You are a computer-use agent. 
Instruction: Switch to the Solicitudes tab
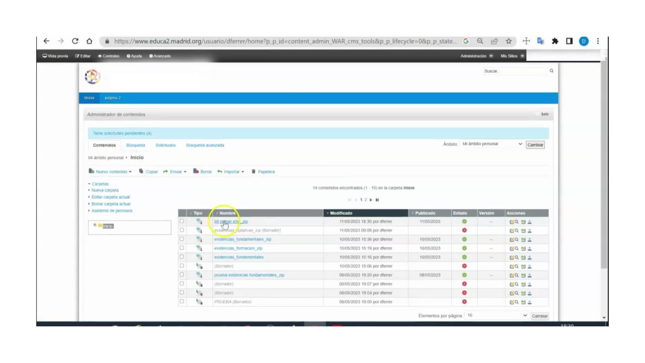[x=165, y=145]
